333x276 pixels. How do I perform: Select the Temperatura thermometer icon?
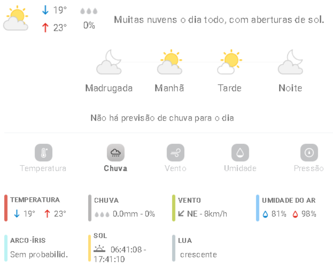tap(43, 152)
